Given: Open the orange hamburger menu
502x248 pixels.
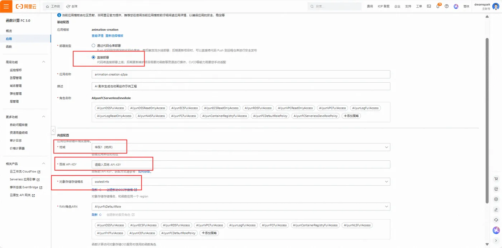Looking at the screenshot, I should click(x=6, y=6).
